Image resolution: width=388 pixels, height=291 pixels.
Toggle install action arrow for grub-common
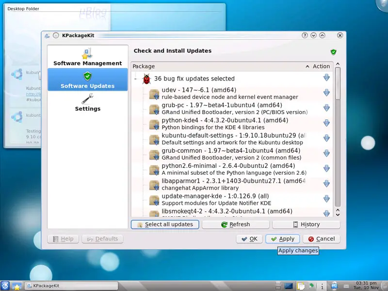(326, 153)
